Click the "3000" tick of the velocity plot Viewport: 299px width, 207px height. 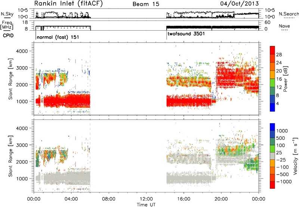coord(22,145)
